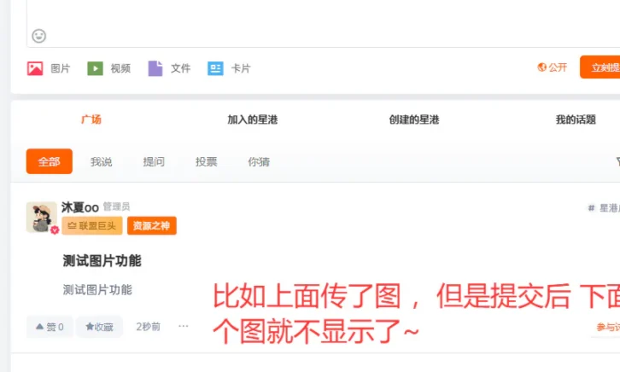This screenshot has height=372, width=620.
Task: Select the 我说 filter
Action: coord(102,161)
